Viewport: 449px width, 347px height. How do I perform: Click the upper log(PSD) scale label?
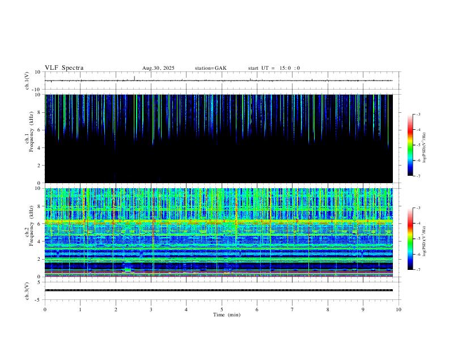[x=425, y=148]
